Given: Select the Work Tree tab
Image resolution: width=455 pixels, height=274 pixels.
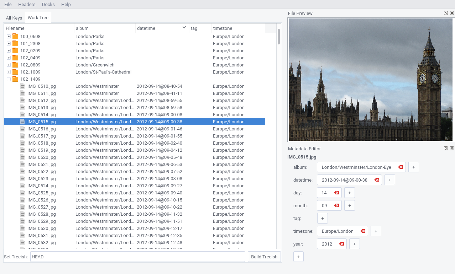Looking at the screenshot, I should (38, 17).
